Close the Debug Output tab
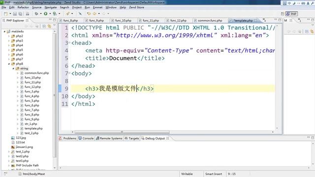The image size is (315, 177). [168, 138]
